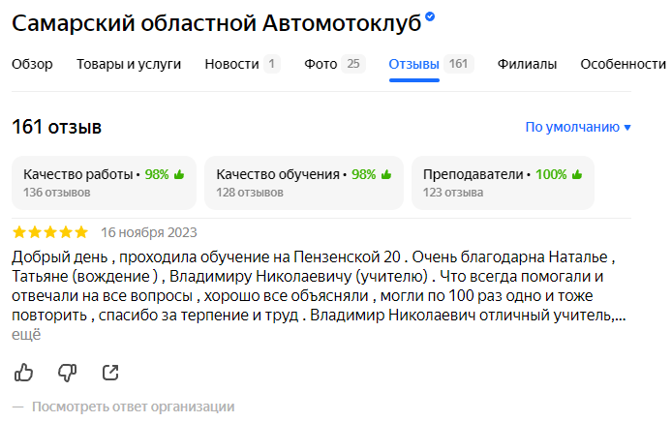Select the Качество работы 98% filter chip
672x422 pixels.
pos(104,183)
